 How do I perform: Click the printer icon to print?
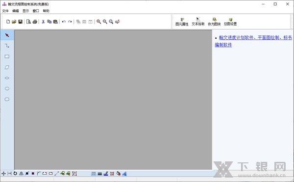tap(35, 22)
